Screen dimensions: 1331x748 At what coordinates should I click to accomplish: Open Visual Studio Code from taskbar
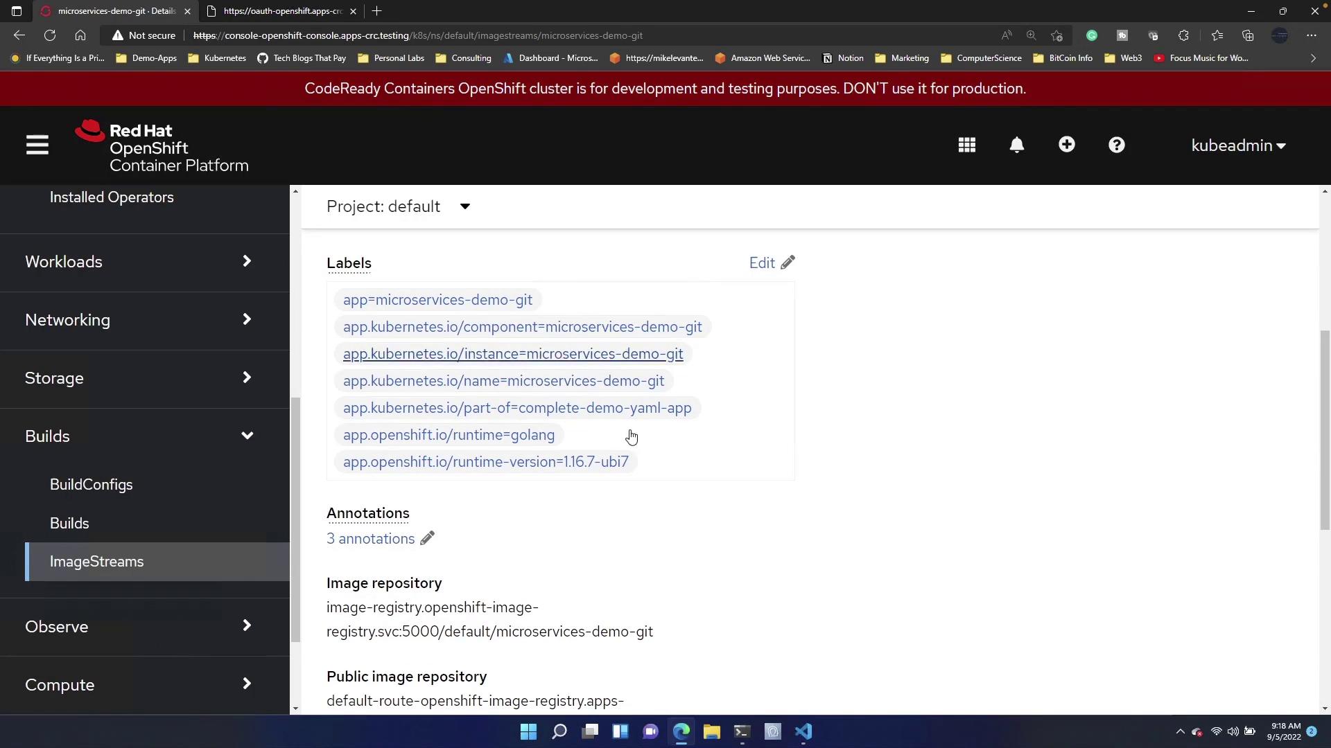tap(803, 731)
